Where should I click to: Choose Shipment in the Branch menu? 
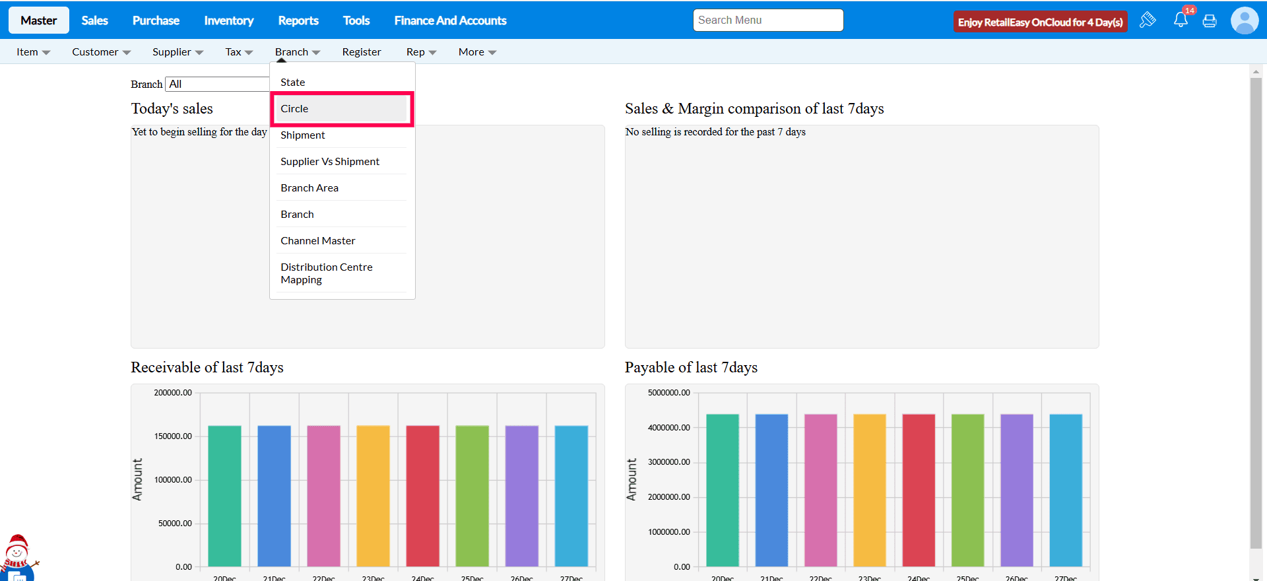303,135
